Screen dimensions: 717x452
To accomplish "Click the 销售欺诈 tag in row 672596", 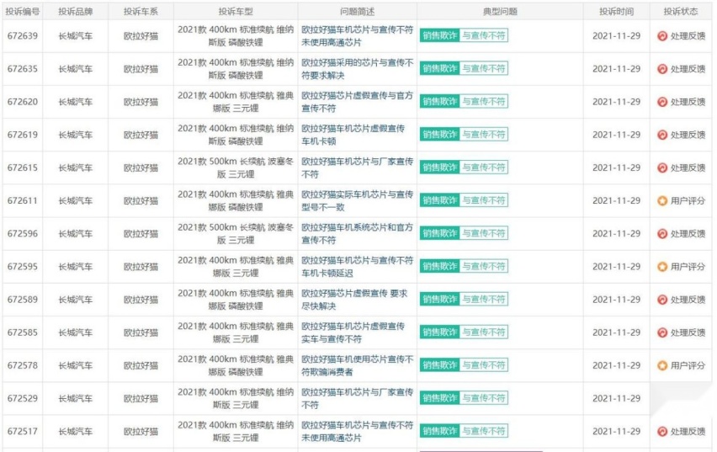I will coord(439,233).
